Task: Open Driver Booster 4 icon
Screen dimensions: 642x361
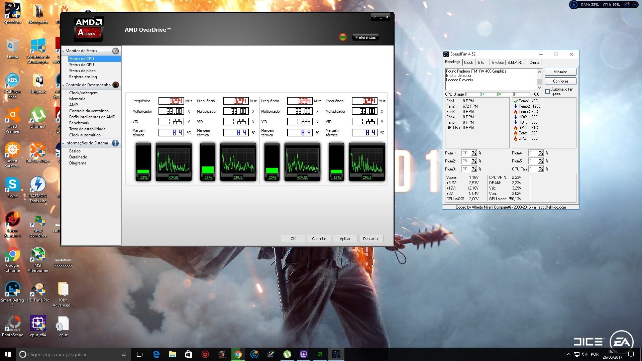Action: click(x=12, y=225)
